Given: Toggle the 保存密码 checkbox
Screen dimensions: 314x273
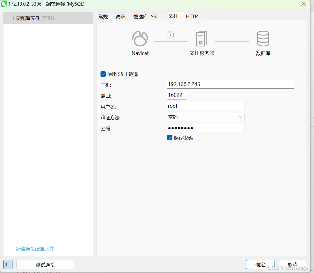Looking at the screenshot, I should (170, 138).
